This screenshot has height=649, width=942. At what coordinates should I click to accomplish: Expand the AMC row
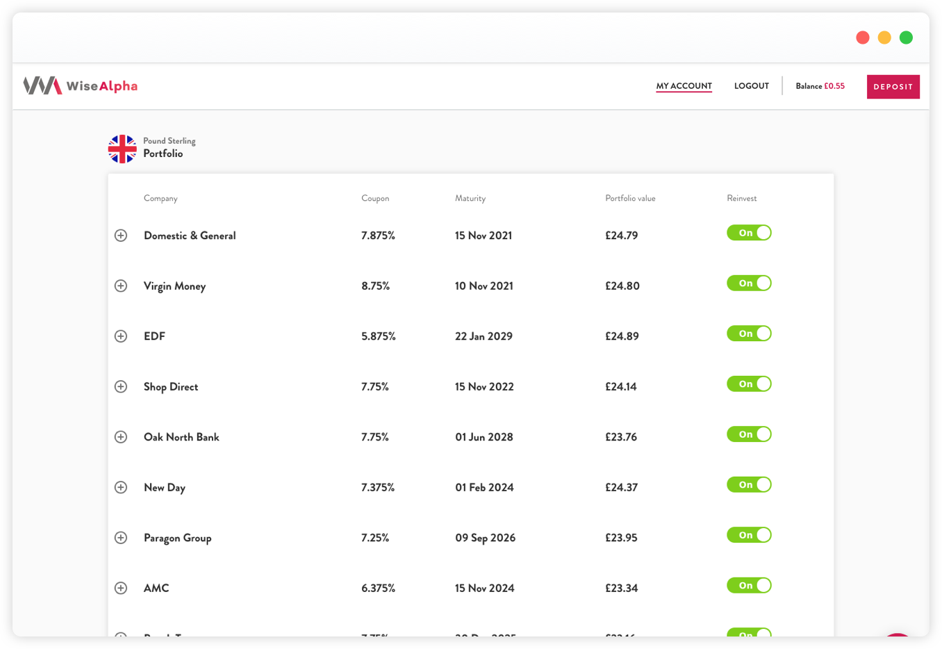click(x=121, y=588)
